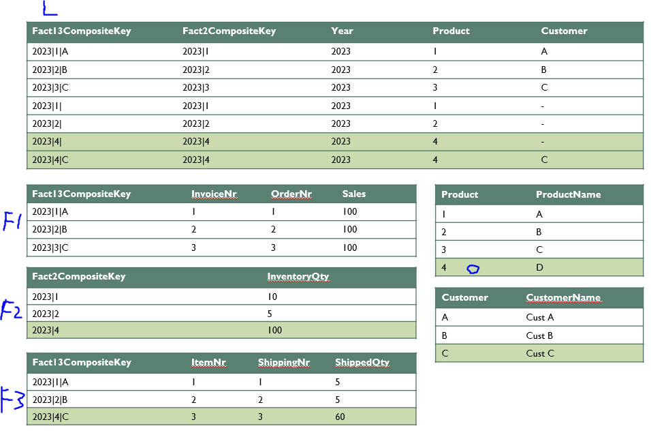Select Year value 2023 in the 2023|3|C row
This screenshot has width=651, height=435.
pos(341,88)
